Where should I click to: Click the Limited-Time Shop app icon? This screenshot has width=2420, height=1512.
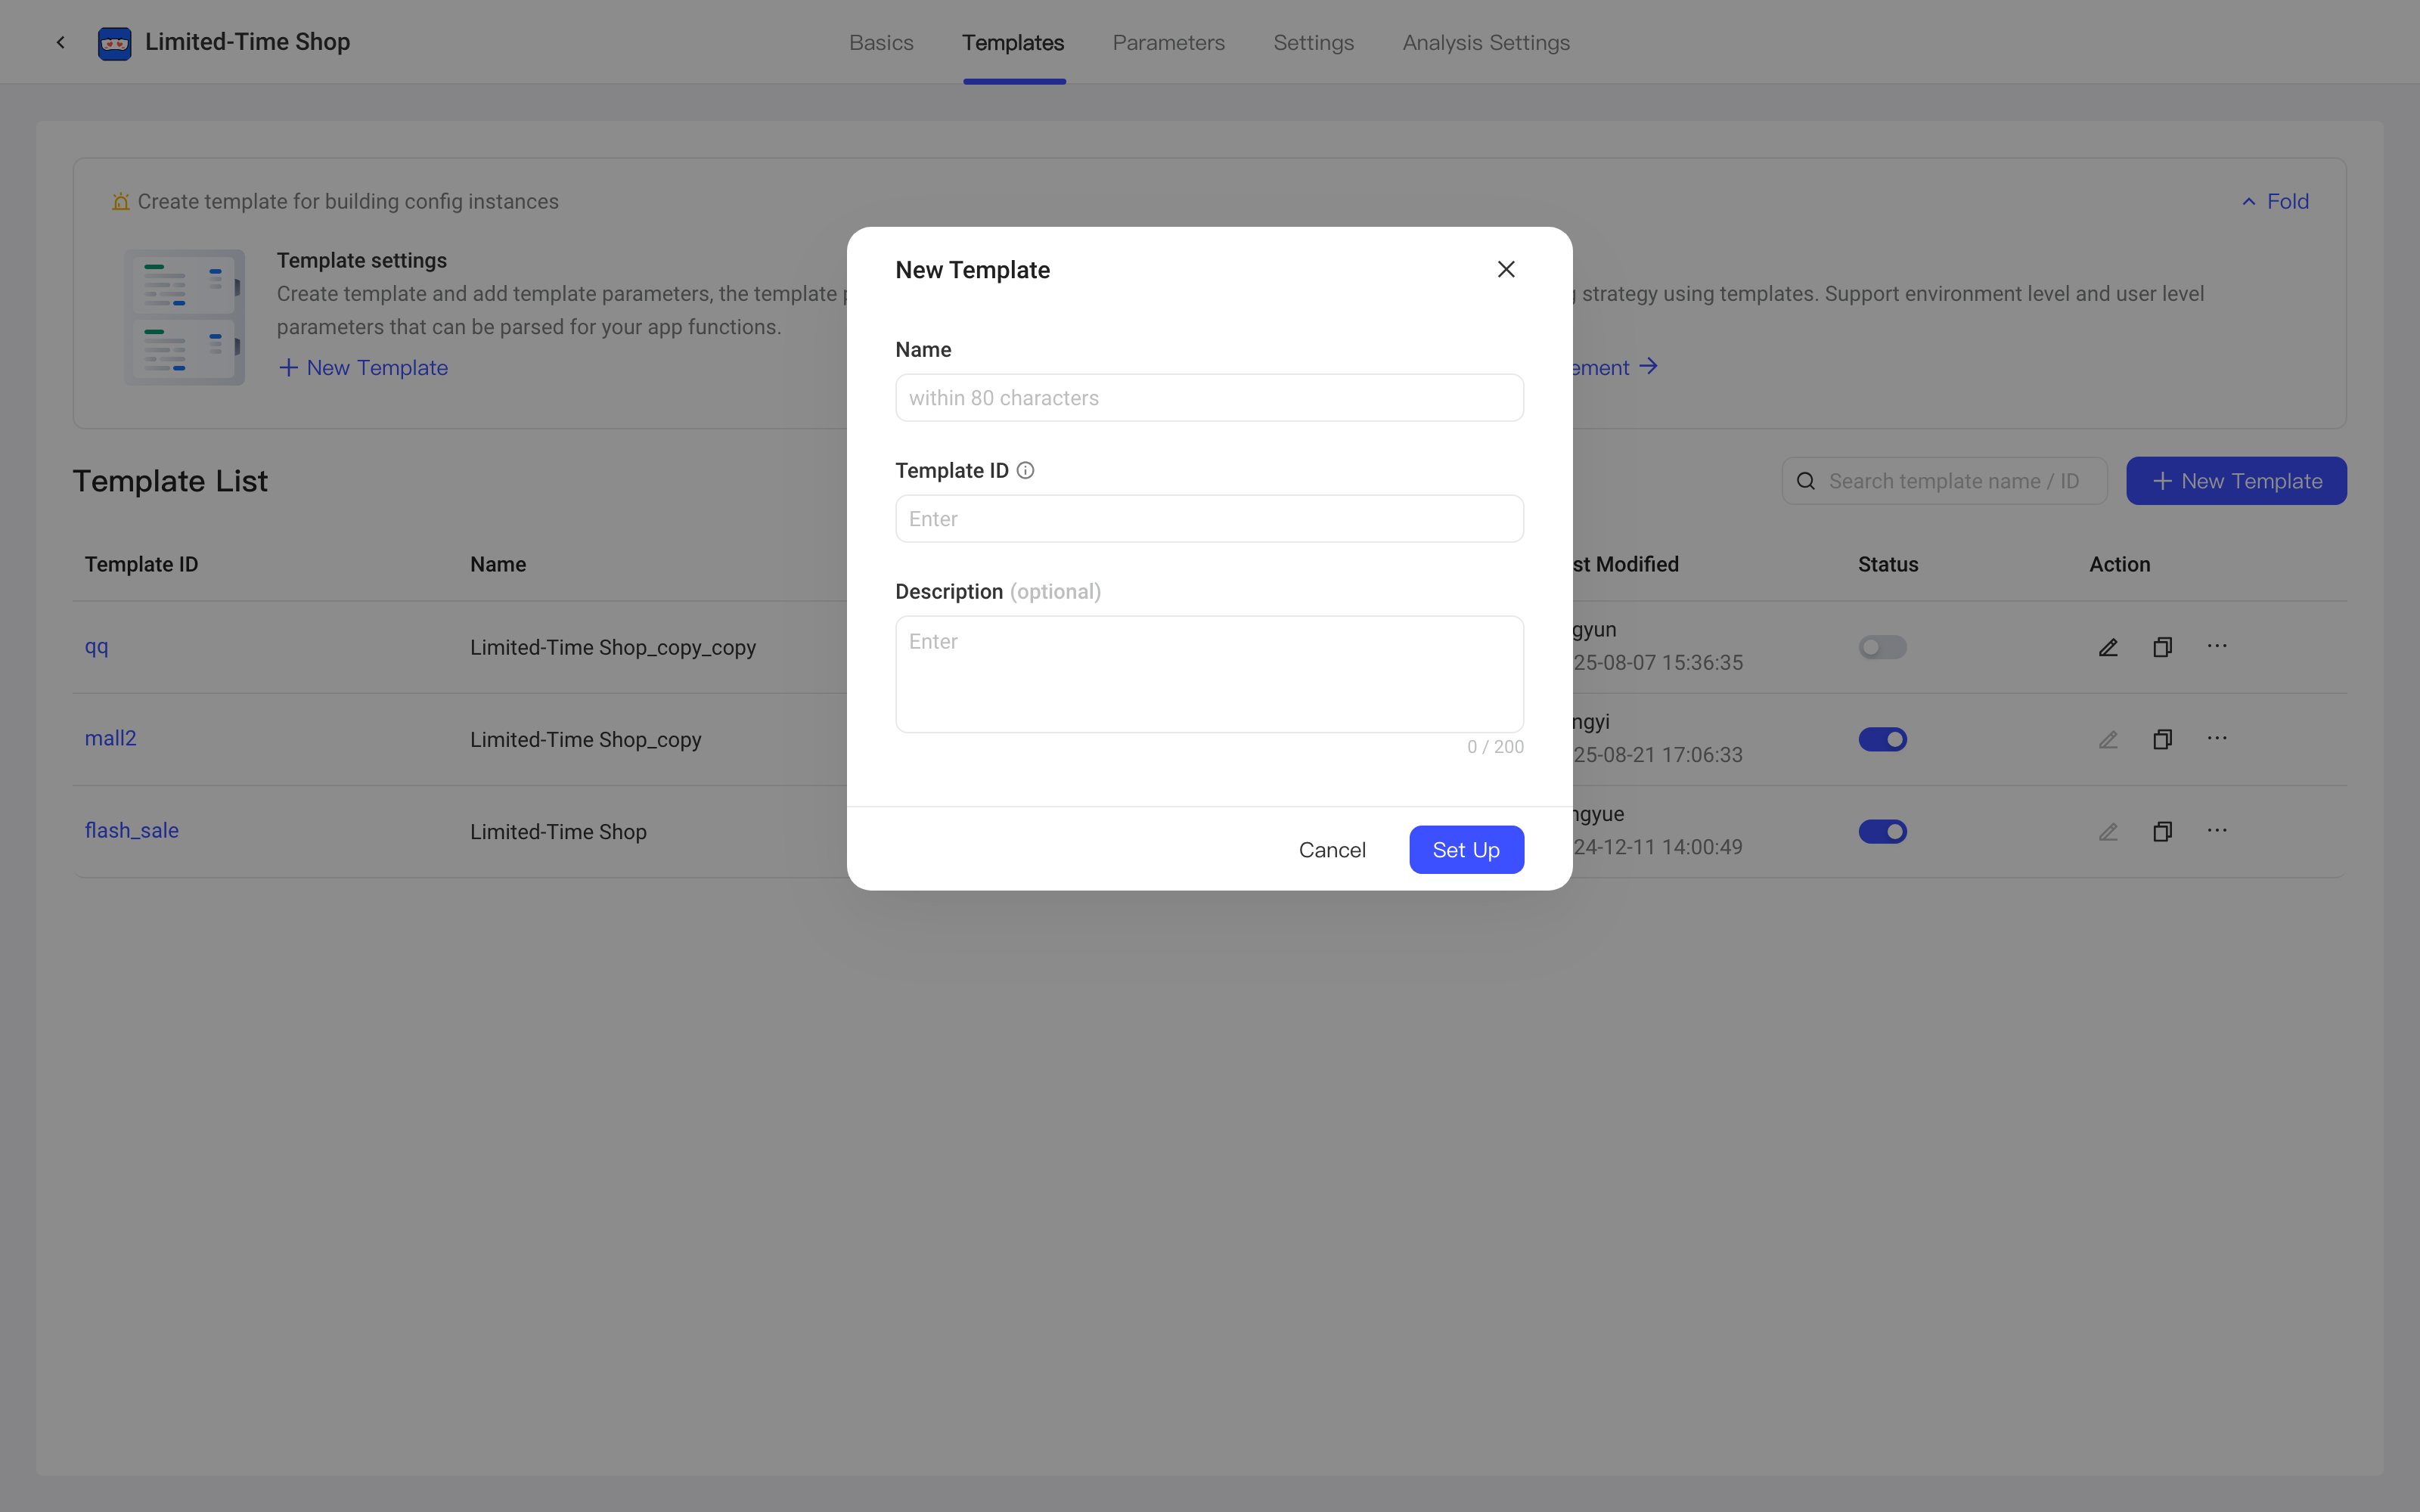coord(115,43)
